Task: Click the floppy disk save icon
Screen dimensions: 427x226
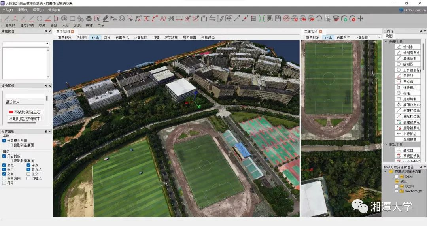Action: 278,18
